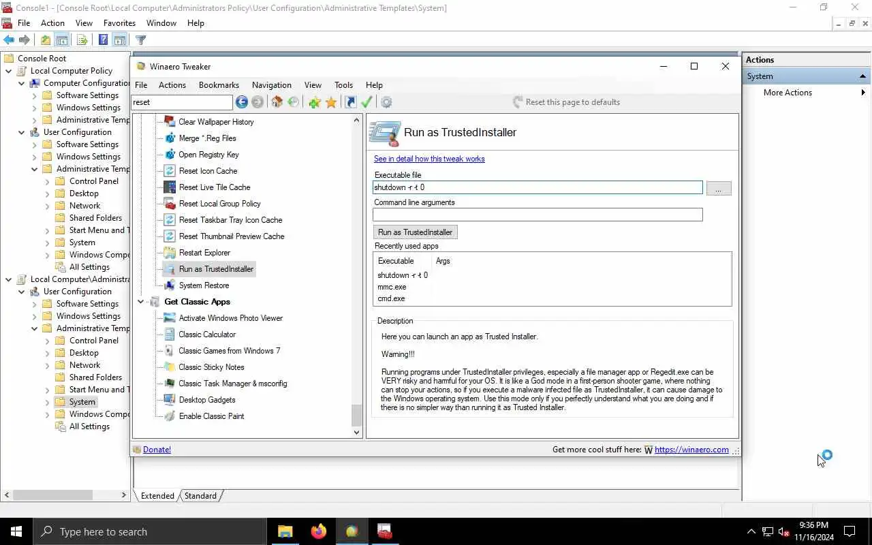Screen dimensions: 872x545
Task: Open the notification center icon
Action: 850,531
